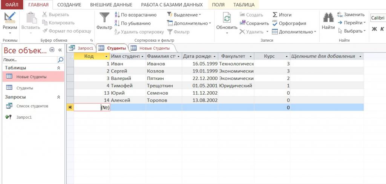Switch to the ТАБЛИЦА ribbon tab
The height and width of the screenshot is (184, 386).
click(244, 5)
